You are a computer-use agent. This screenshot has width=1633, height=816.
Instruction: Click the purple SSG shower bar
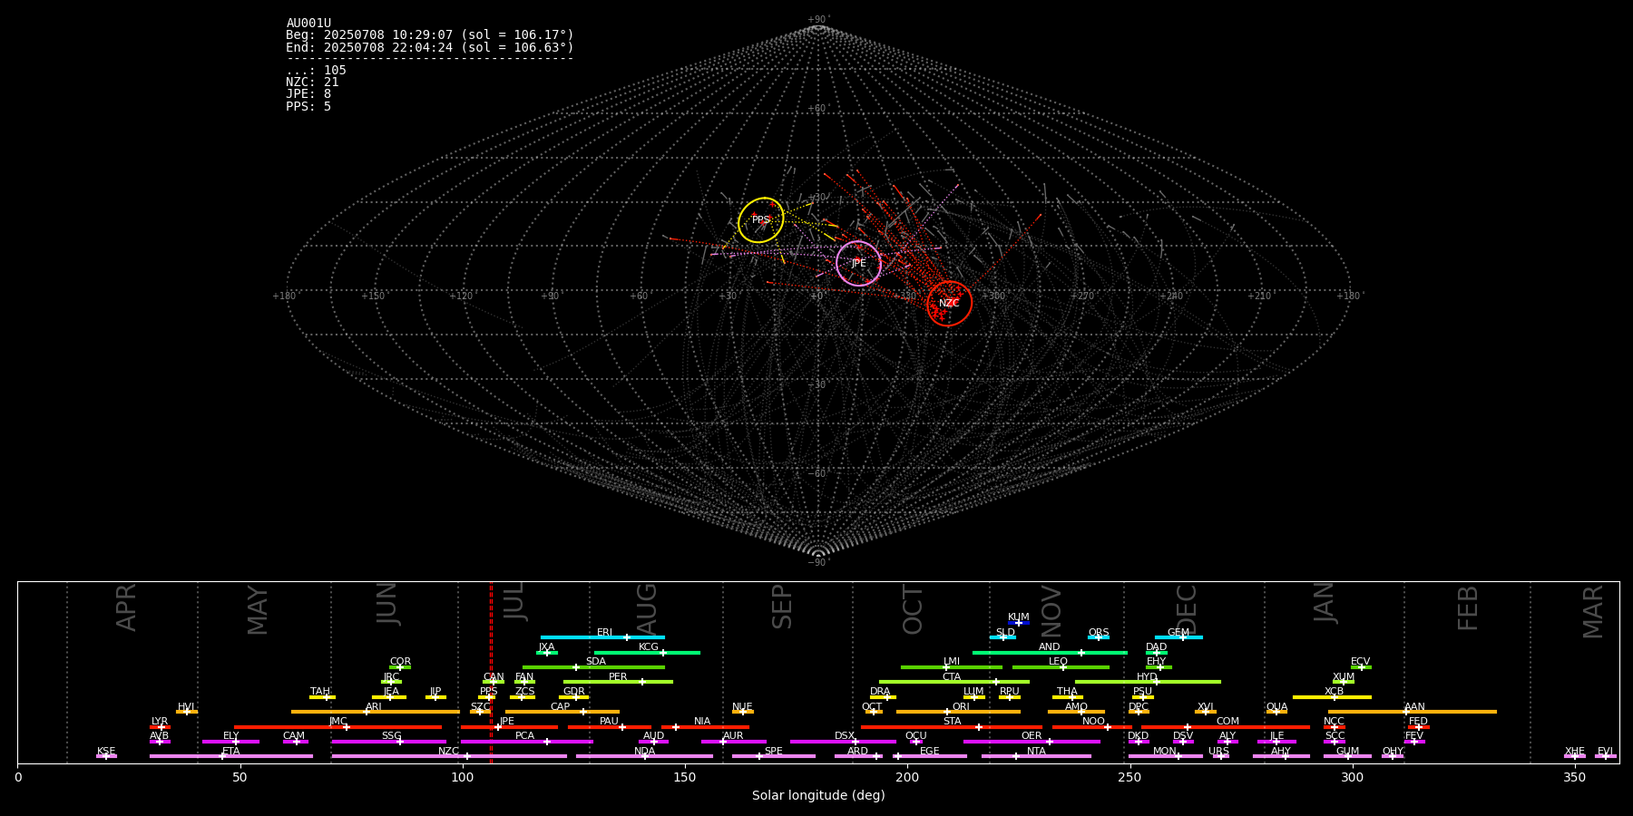(388, 742)
